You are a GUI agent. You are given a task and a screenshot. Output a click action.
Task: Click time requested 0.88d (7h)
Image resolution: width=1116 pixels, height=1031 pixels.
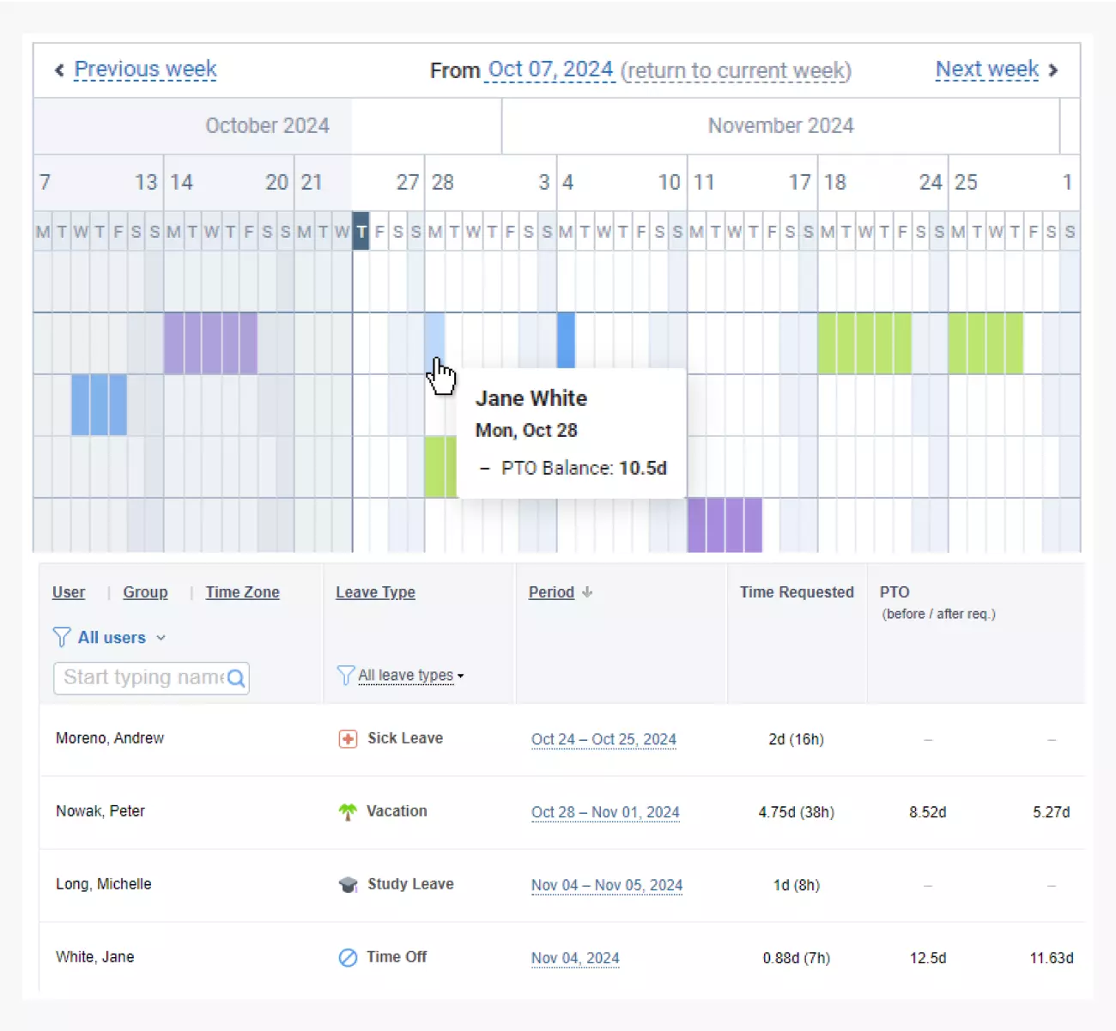coord(797,959)
